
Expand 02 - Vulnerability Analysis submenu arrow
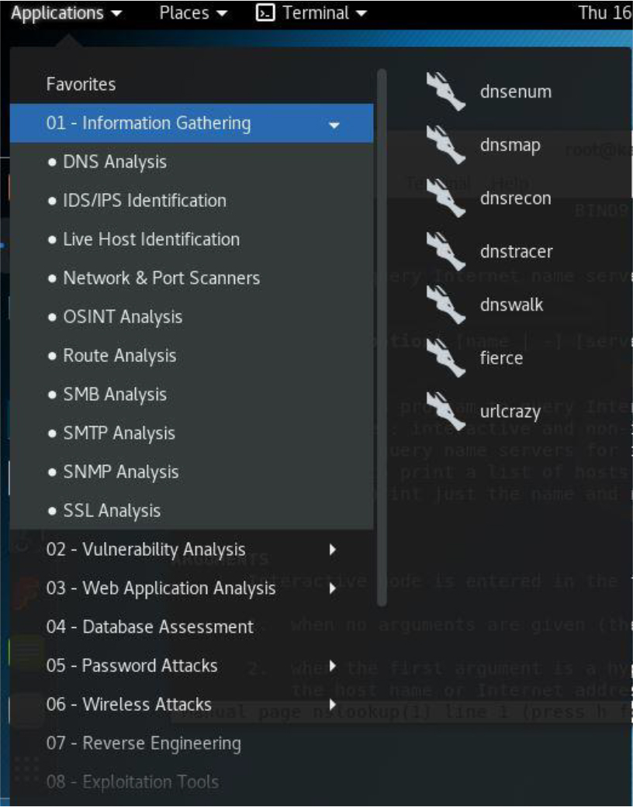[333, 550]
